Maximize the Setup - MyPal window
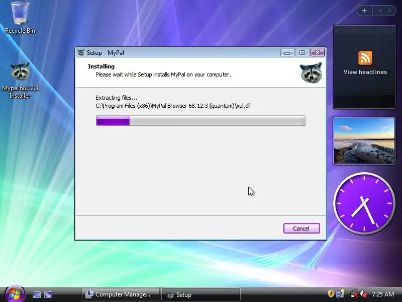 [x=302, y=53]
